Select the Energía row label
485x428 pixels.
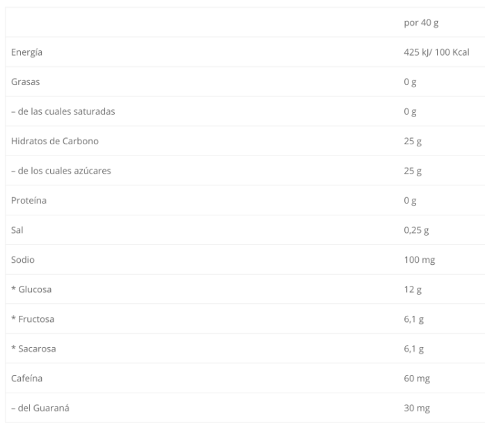click(26, 52)
